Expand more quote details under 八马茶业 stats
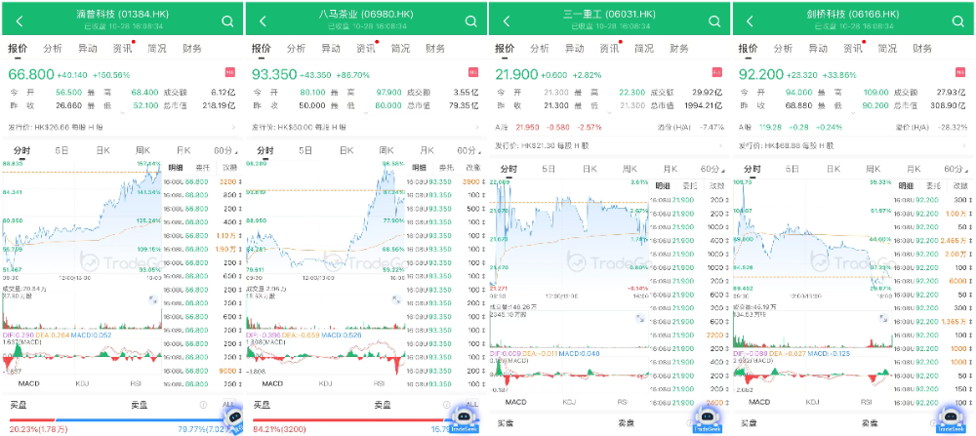Screen dimensions: 976x436 tap(365, 113)
